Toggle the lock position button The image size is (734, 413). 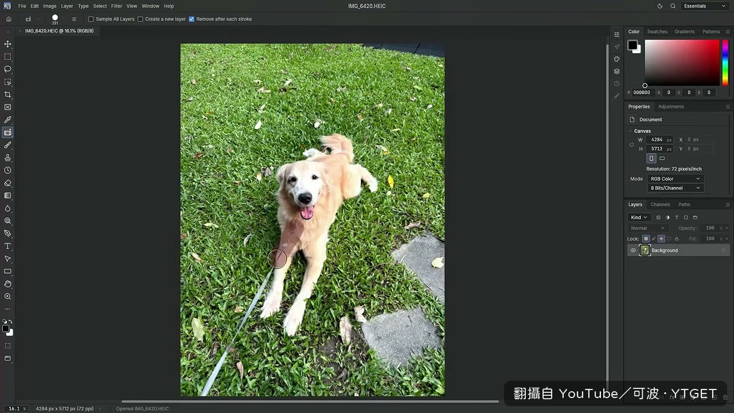pos(661,239)
